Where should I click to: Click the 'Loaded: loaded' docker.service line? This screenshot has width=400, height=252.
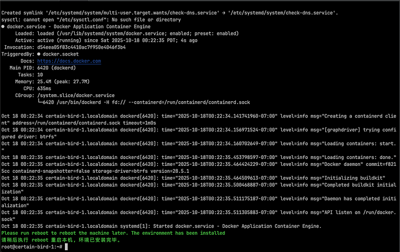(127, 34)
